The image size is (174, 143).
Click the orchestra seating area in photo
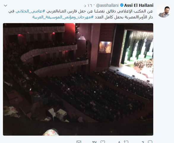(x=94, y=96)
